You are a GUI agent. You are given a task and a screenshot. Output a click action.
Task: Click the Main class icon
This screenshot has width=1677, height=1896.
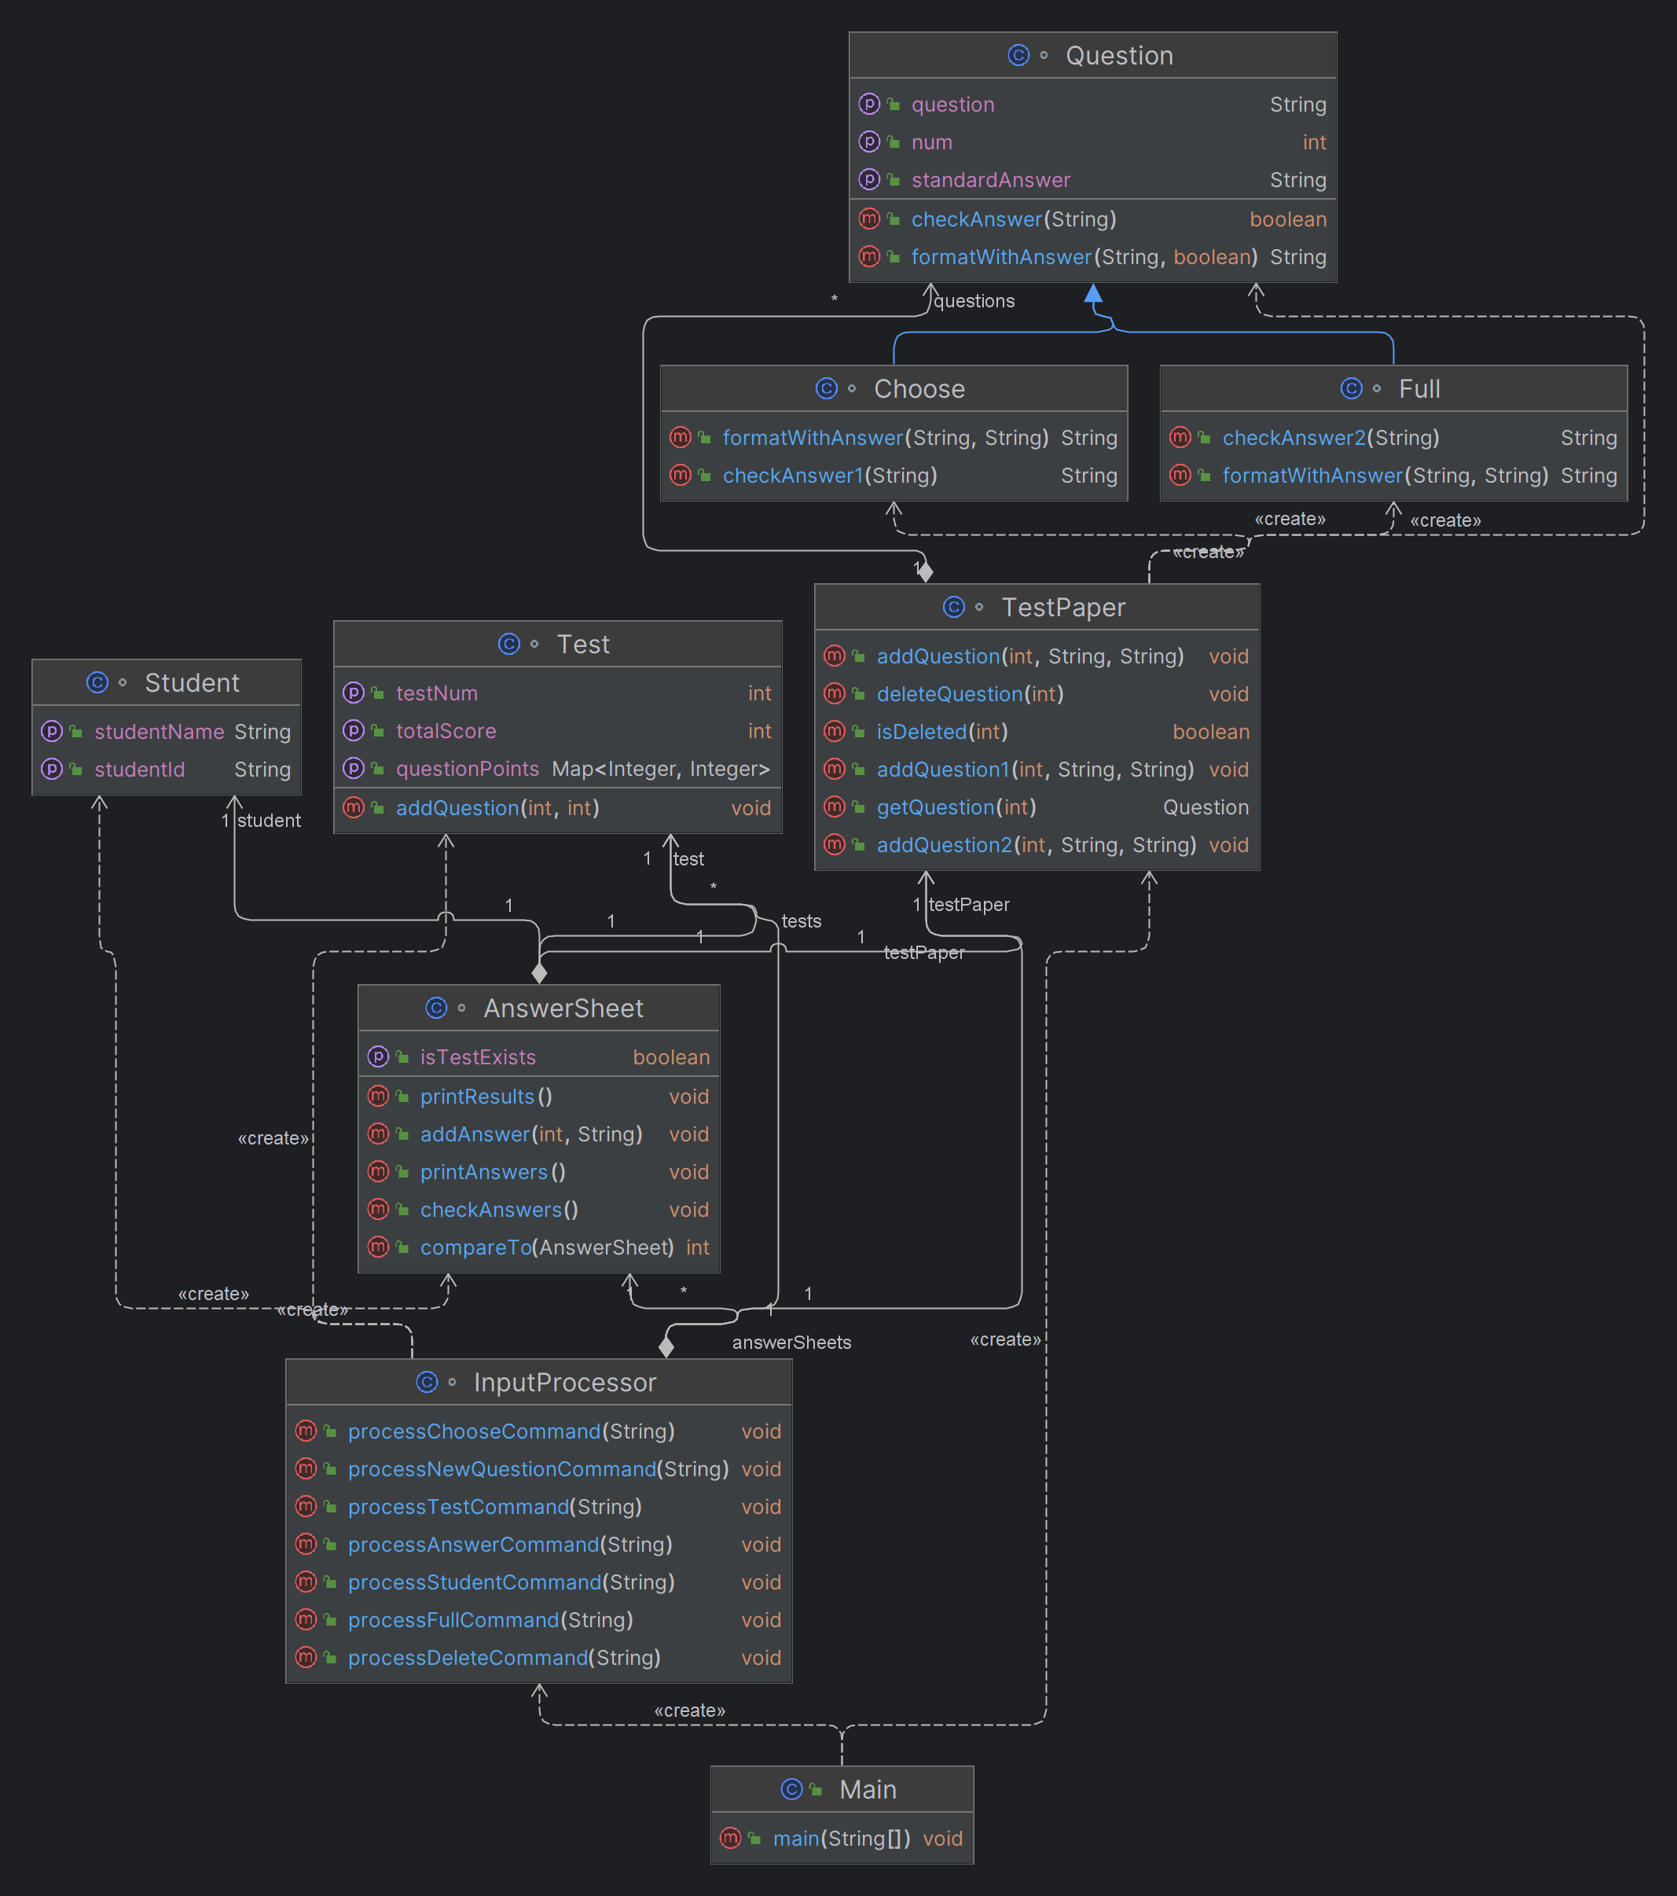coord(791,1788)
